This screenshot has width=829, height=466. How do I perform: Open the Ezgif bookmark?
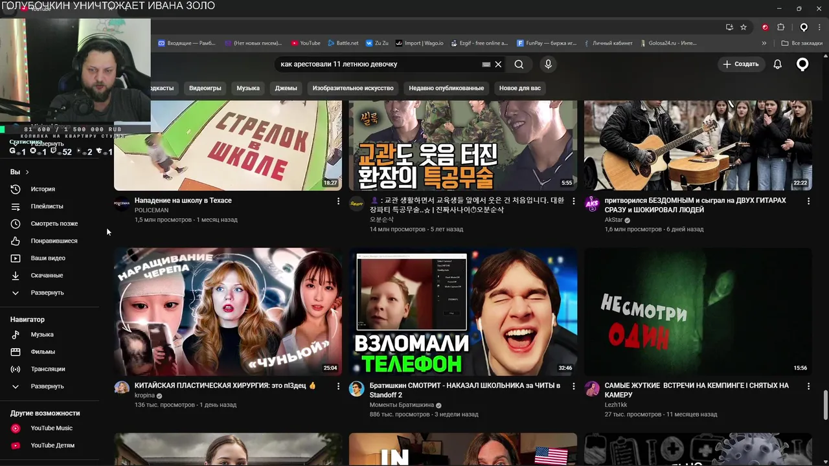[479, 43]
